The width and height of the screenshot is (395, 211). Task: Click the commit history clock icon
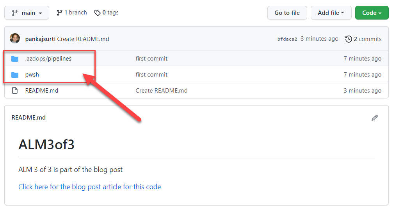(x=349, y=39)
